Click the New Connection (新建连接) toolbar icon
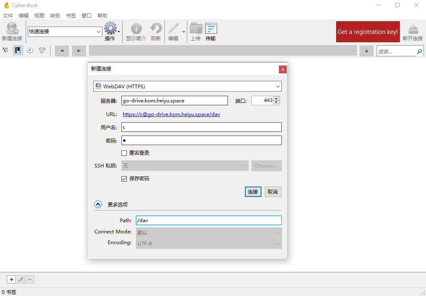The width and height of the screenshot is (426, 296). (12, 32)
